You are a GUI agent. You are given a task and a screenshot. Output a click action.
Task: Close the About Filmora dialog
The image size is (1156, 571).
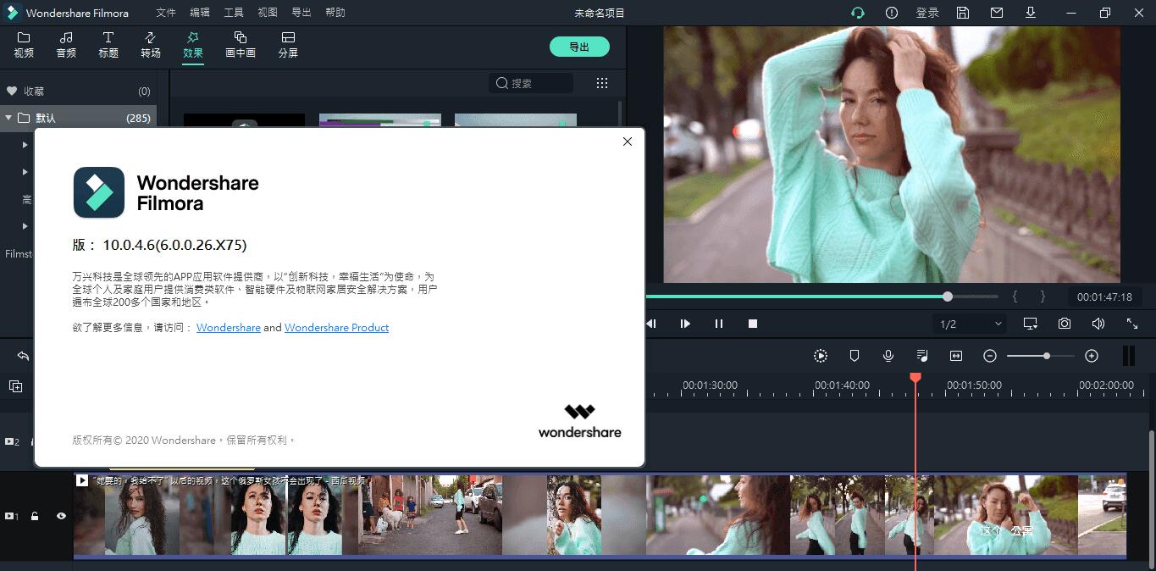click(x=628, y=141)
